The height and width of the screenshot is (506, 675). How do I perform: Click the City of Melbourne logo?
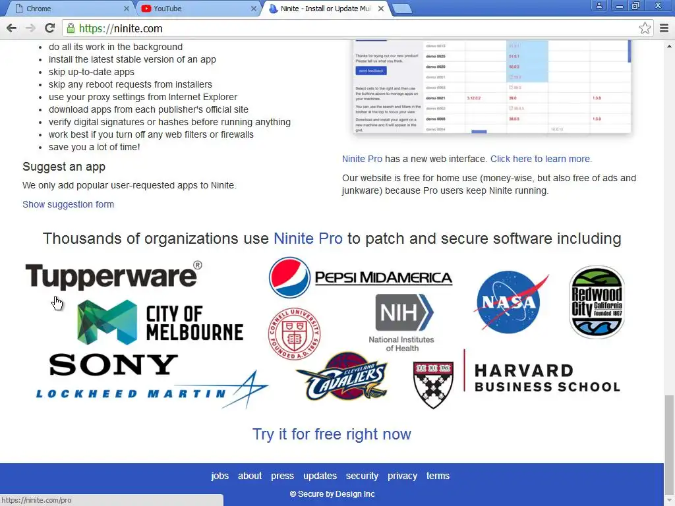click(x=160, y=322)
